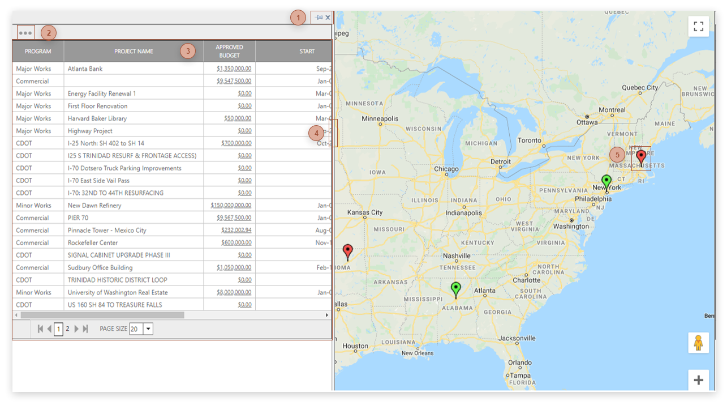Pin the projects panel open
This screenshot has width=727, height=405.
317,17
